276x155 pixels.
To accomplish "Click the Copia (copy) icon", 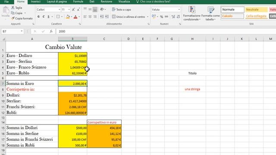I will [x=13, y=13].
